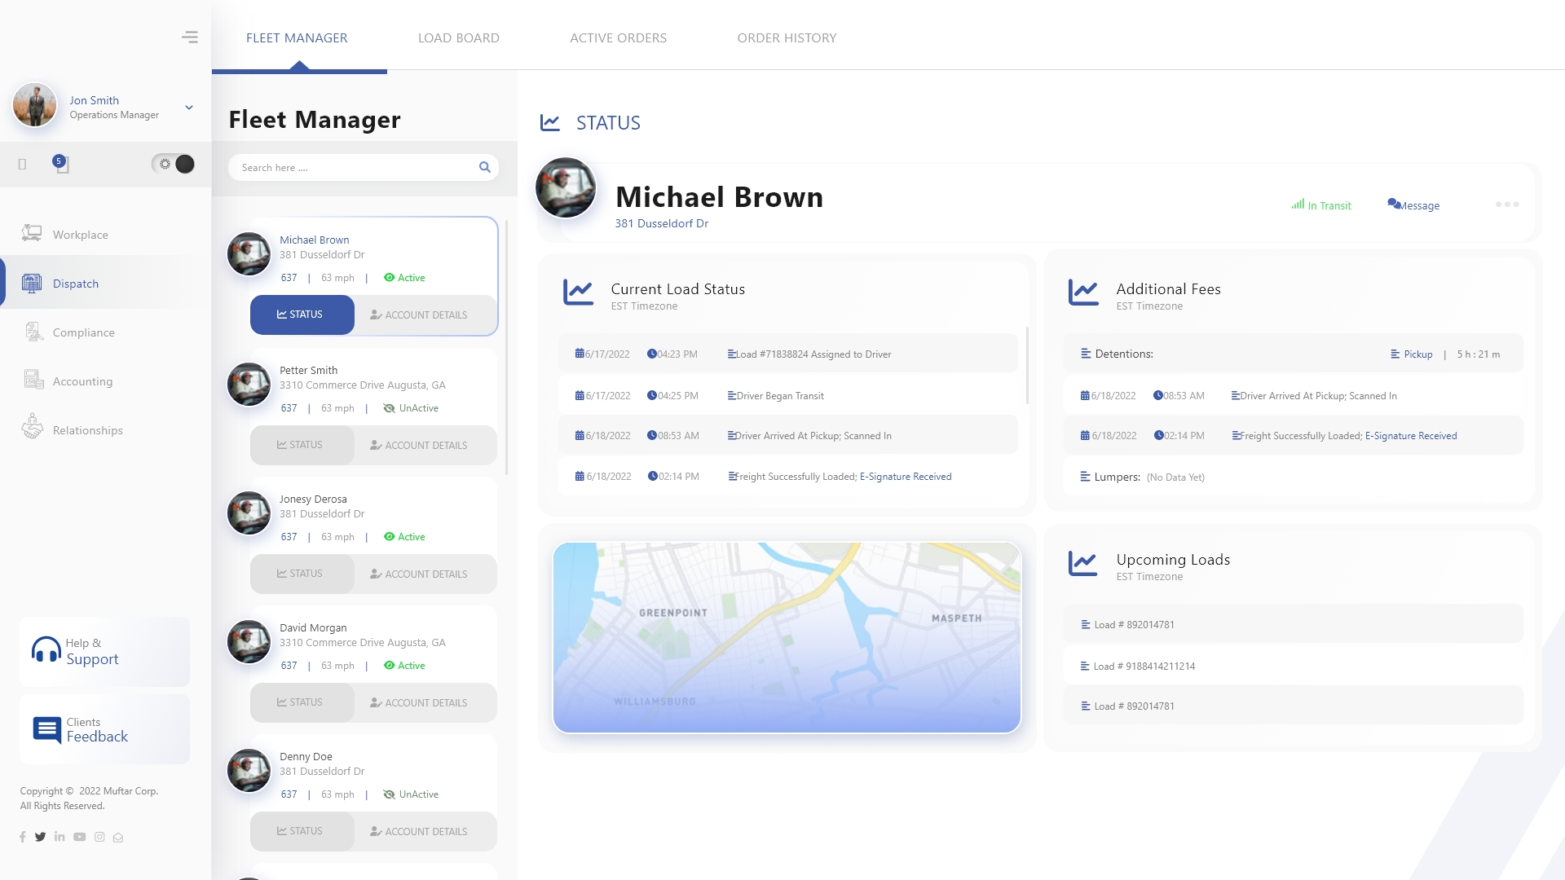The height and width of the screenshot is (880, 1565).
Task: Select Jonesy Derosa avatar in list
Action: click(x=249, y=513)
